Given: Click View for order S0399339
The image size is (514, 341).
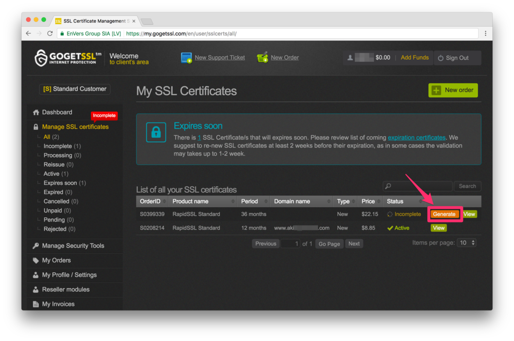Looking at the screenshot, I should [x=469, y=214].
